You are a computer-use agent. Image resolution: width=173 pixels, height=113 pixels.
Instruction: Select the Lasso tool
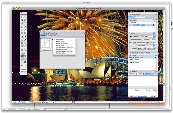[x=25, y=20]
